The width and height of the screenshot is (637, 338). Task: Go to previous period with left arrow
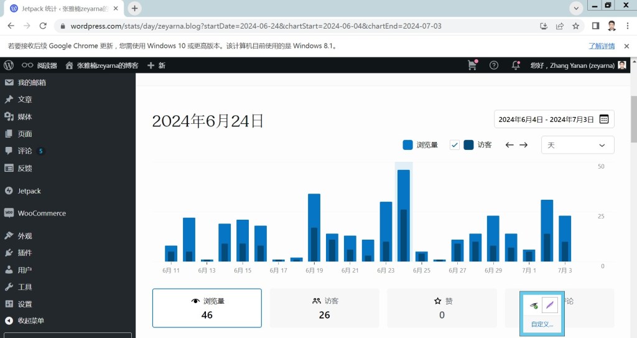(x=509, y=145)
